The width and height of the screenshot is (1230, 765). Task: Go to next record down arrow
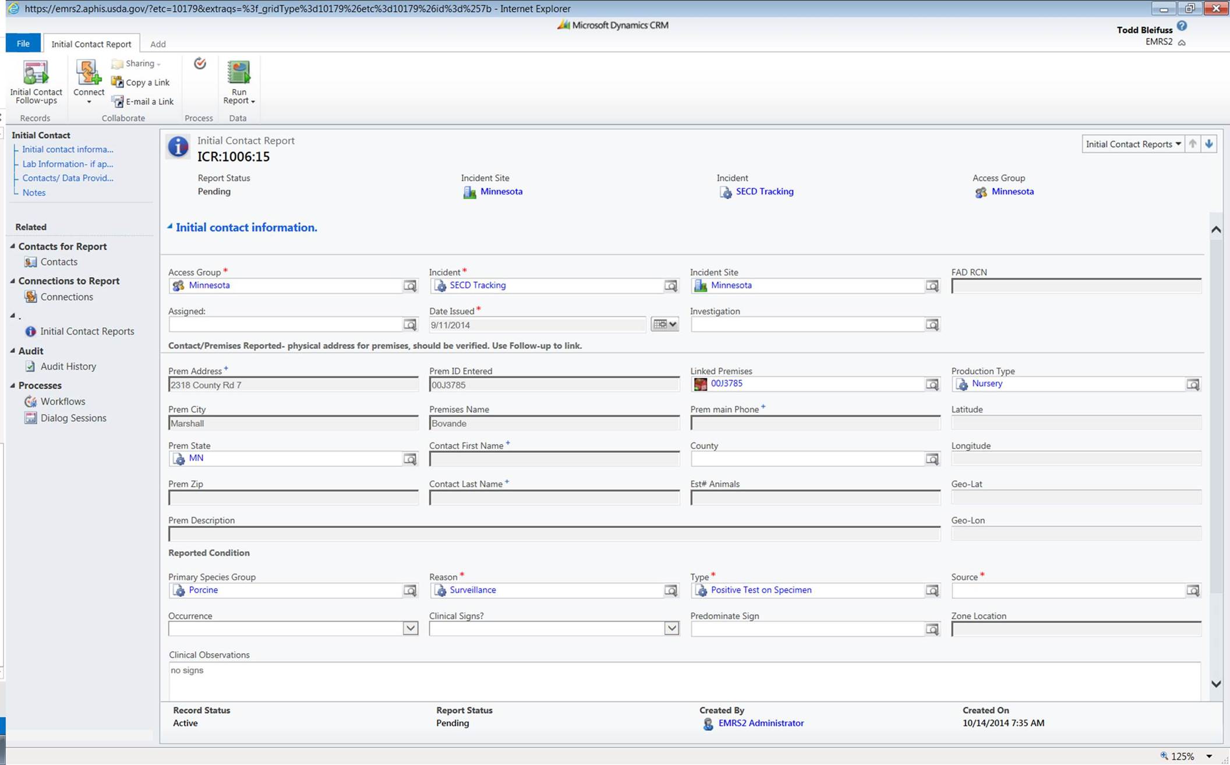(x=1209, y=144)
